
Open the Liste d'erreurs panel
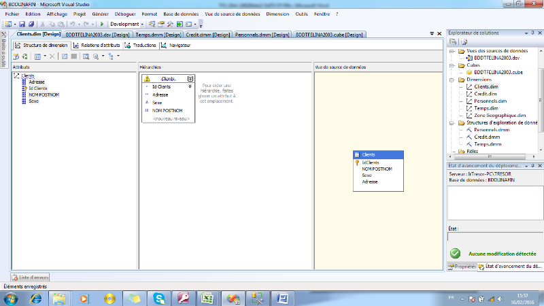pyautogui.click(x=29, y=277)
